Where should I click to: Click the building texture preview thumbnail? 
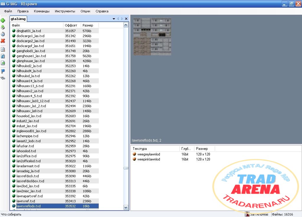[x=152, y=37]
